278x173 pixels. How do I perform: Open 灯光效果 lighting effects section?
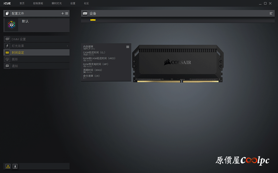[x=36, y=46]
